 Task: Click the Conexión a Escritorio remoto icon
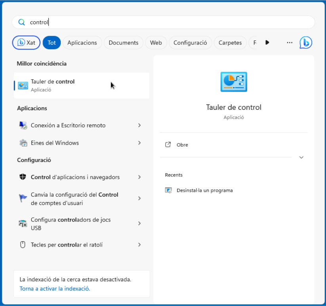tap(23, 125)
